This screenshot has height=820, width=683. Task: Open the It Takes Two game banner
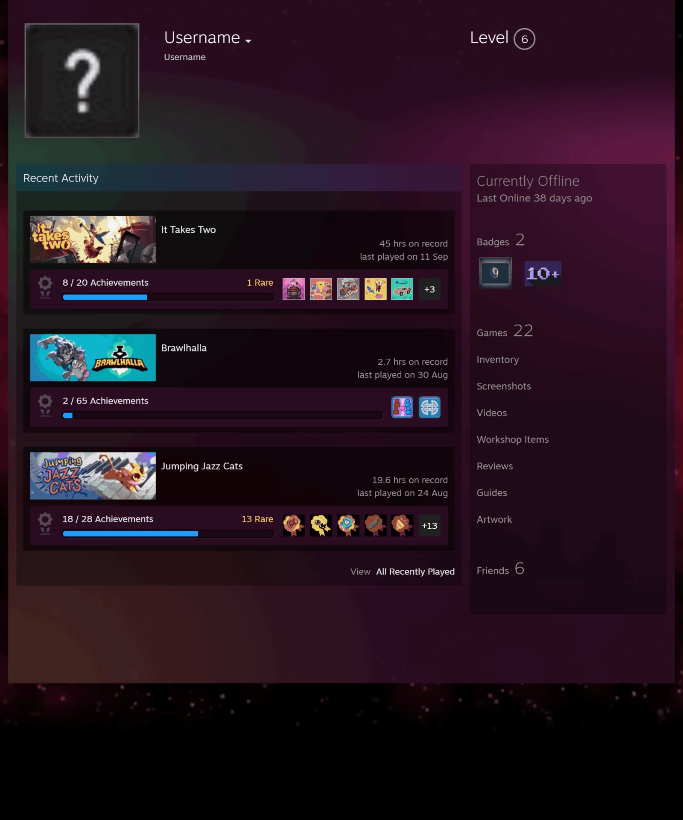[93, 240]
